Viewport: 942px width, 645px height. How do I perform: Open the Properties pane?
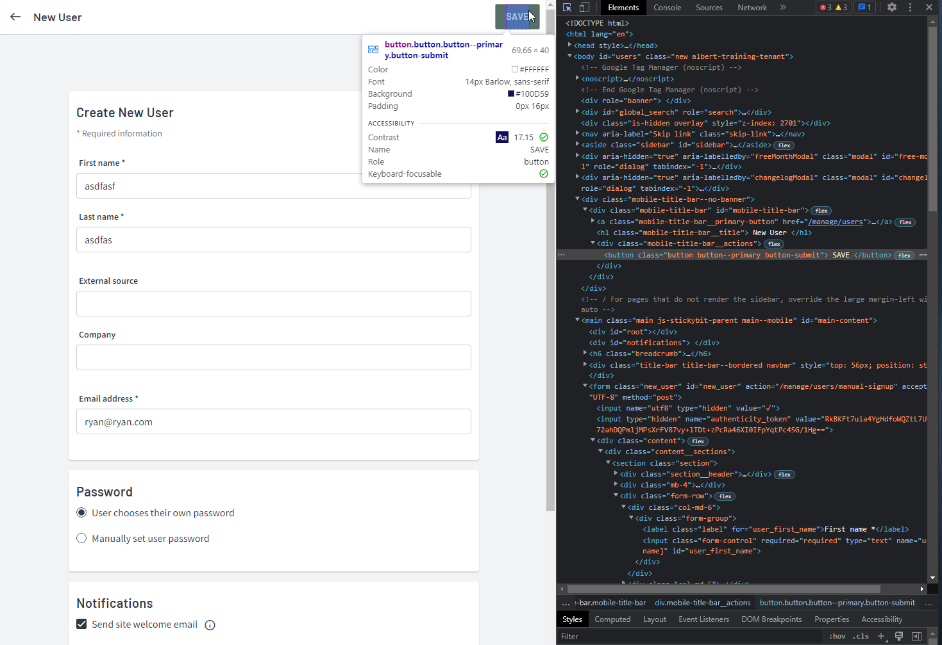pos(832,619)
